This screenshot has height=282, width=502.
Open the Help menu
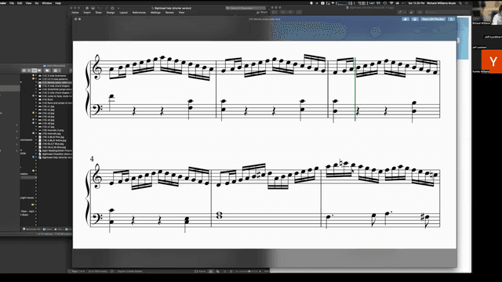(58, 3)
